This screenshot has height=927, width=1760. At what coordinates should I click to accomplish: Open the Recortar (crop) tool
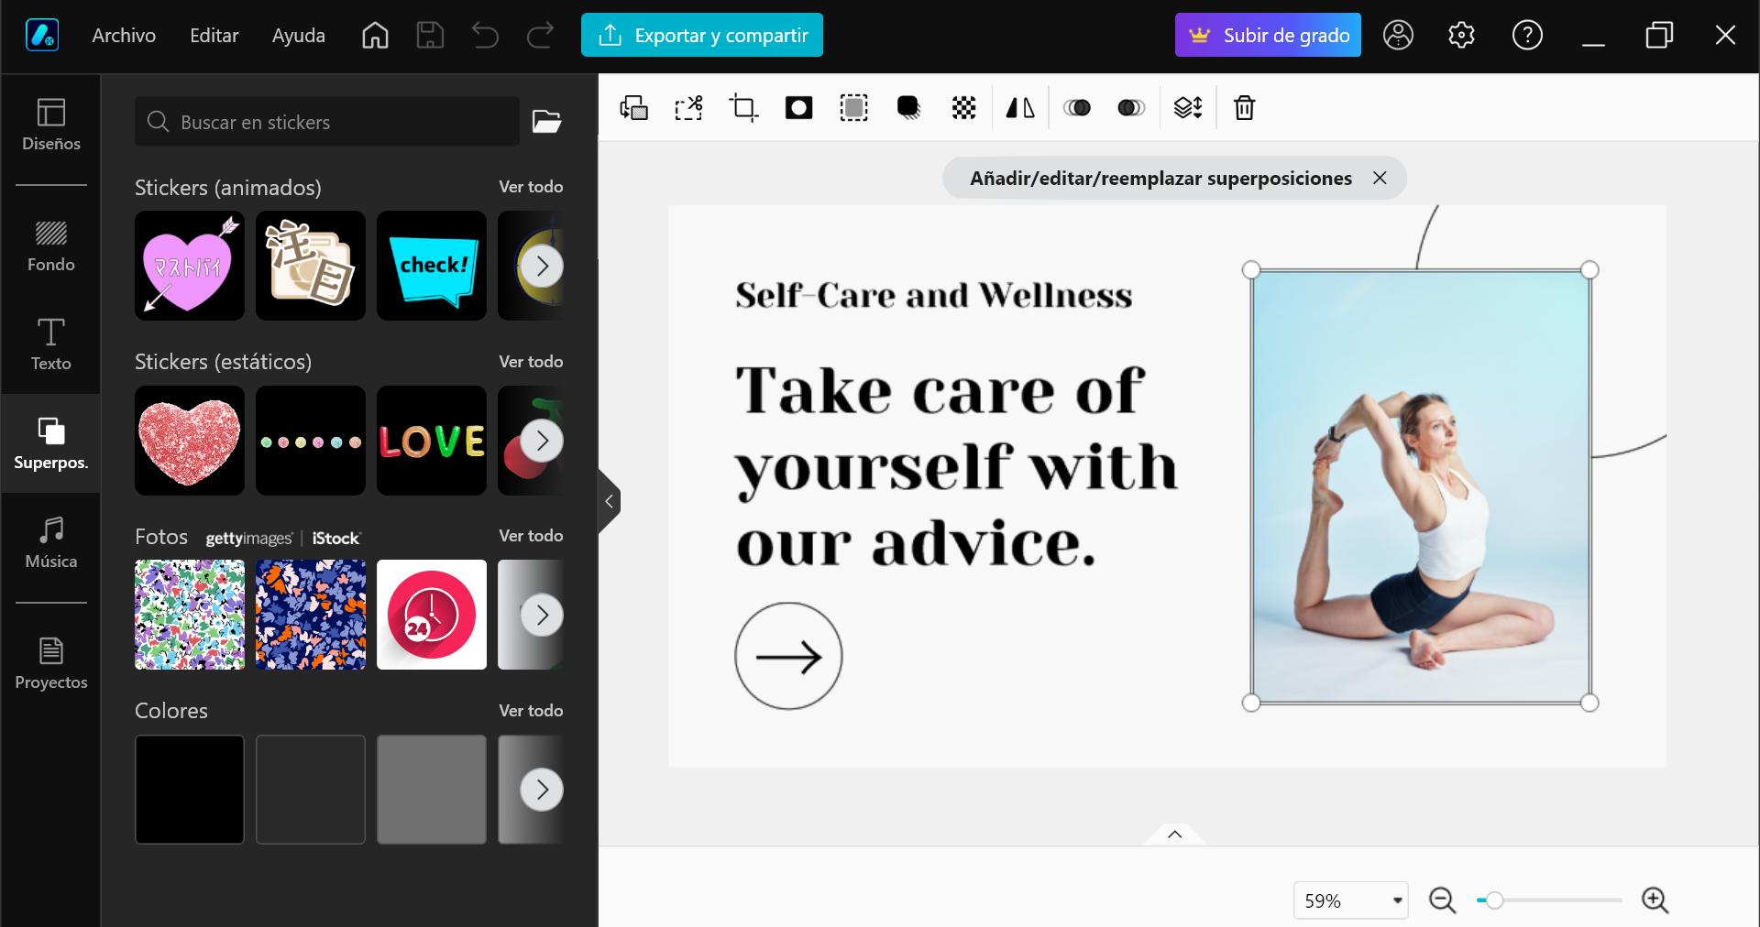(x=742, y=108)
